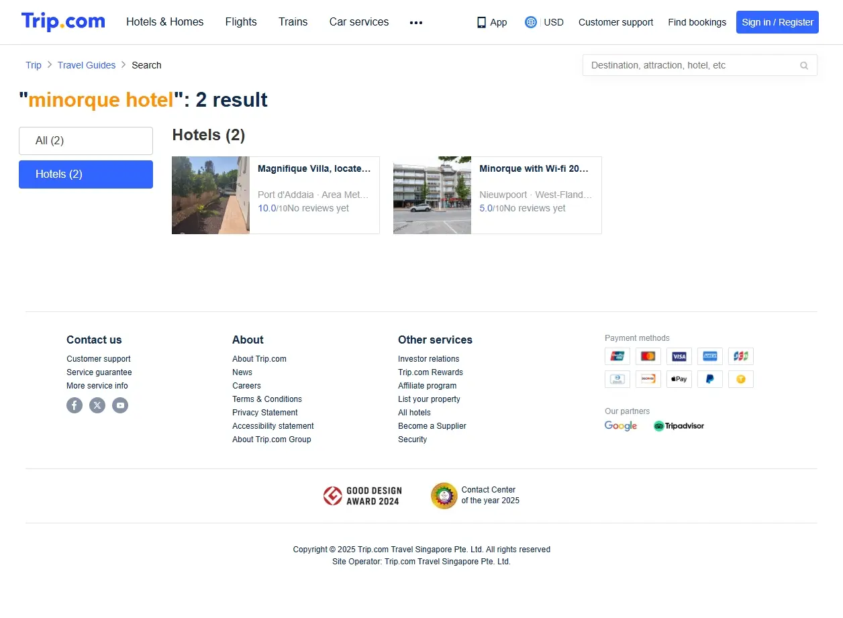Click the JCB payment icon
The image size is (843, 618).
tap(741, 356)
